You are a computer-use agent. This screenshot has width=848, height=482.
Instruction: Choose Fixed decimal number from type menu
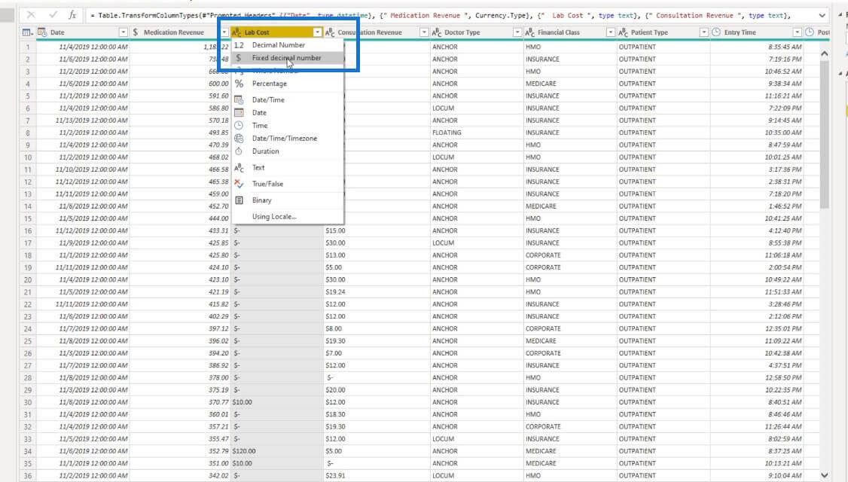pyautogui.click(x=288, y=58)
